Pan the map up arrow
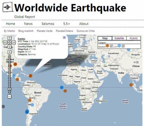 (10, 38)
